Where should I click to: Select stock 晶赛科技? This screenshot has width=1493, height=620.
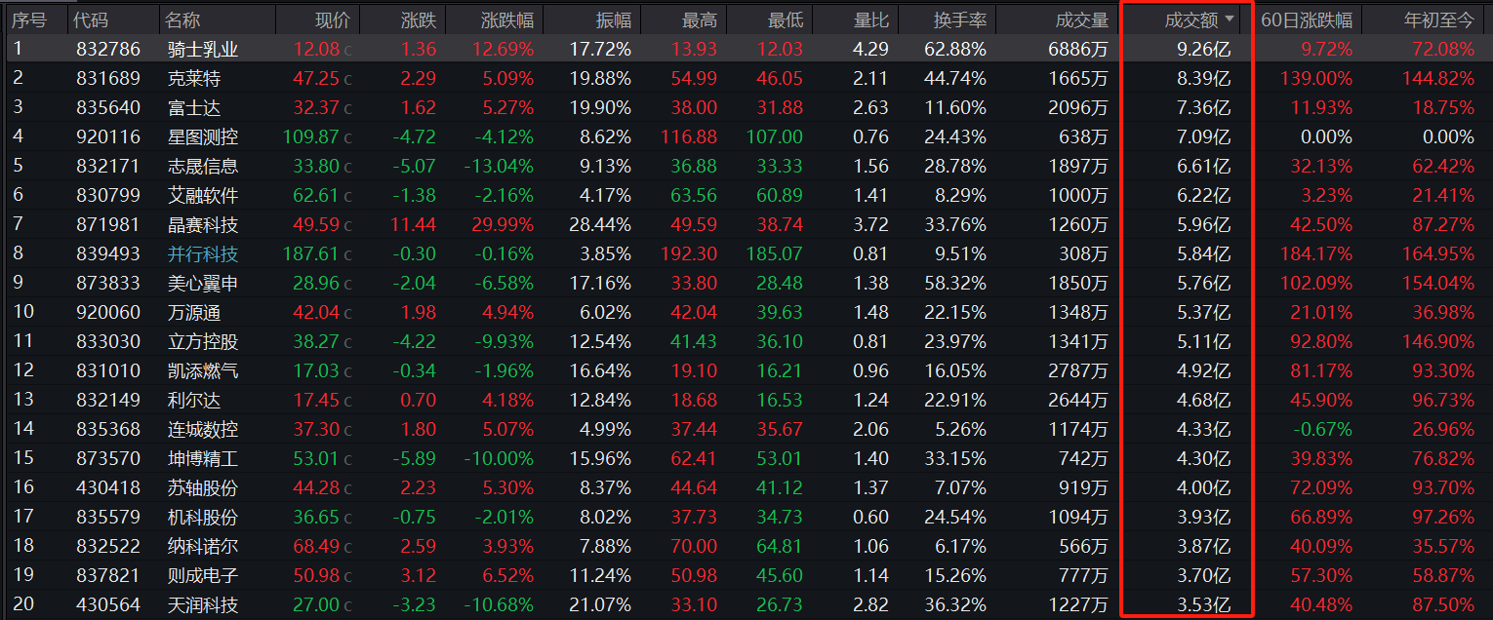tap(202, 224)
